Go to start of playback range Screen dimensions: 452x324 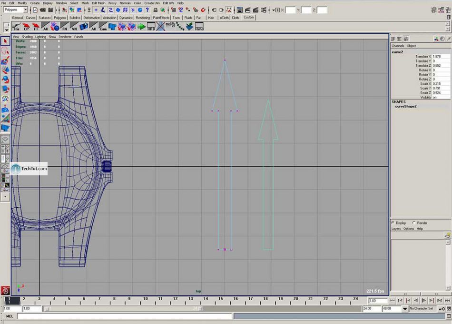tap(392, 301)
